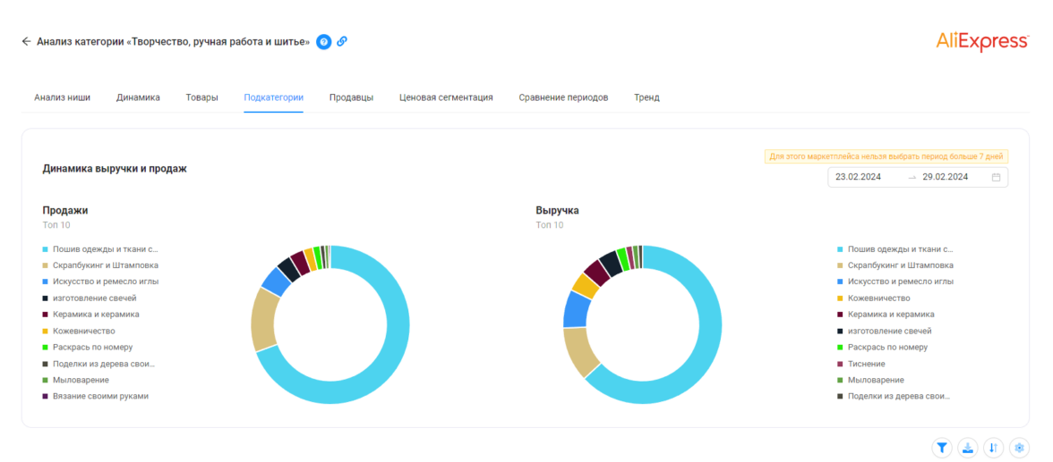This screenshot has height=462, width=1053.
Task: Switch to the Анализ ниши tab
Action: [63, 97]
